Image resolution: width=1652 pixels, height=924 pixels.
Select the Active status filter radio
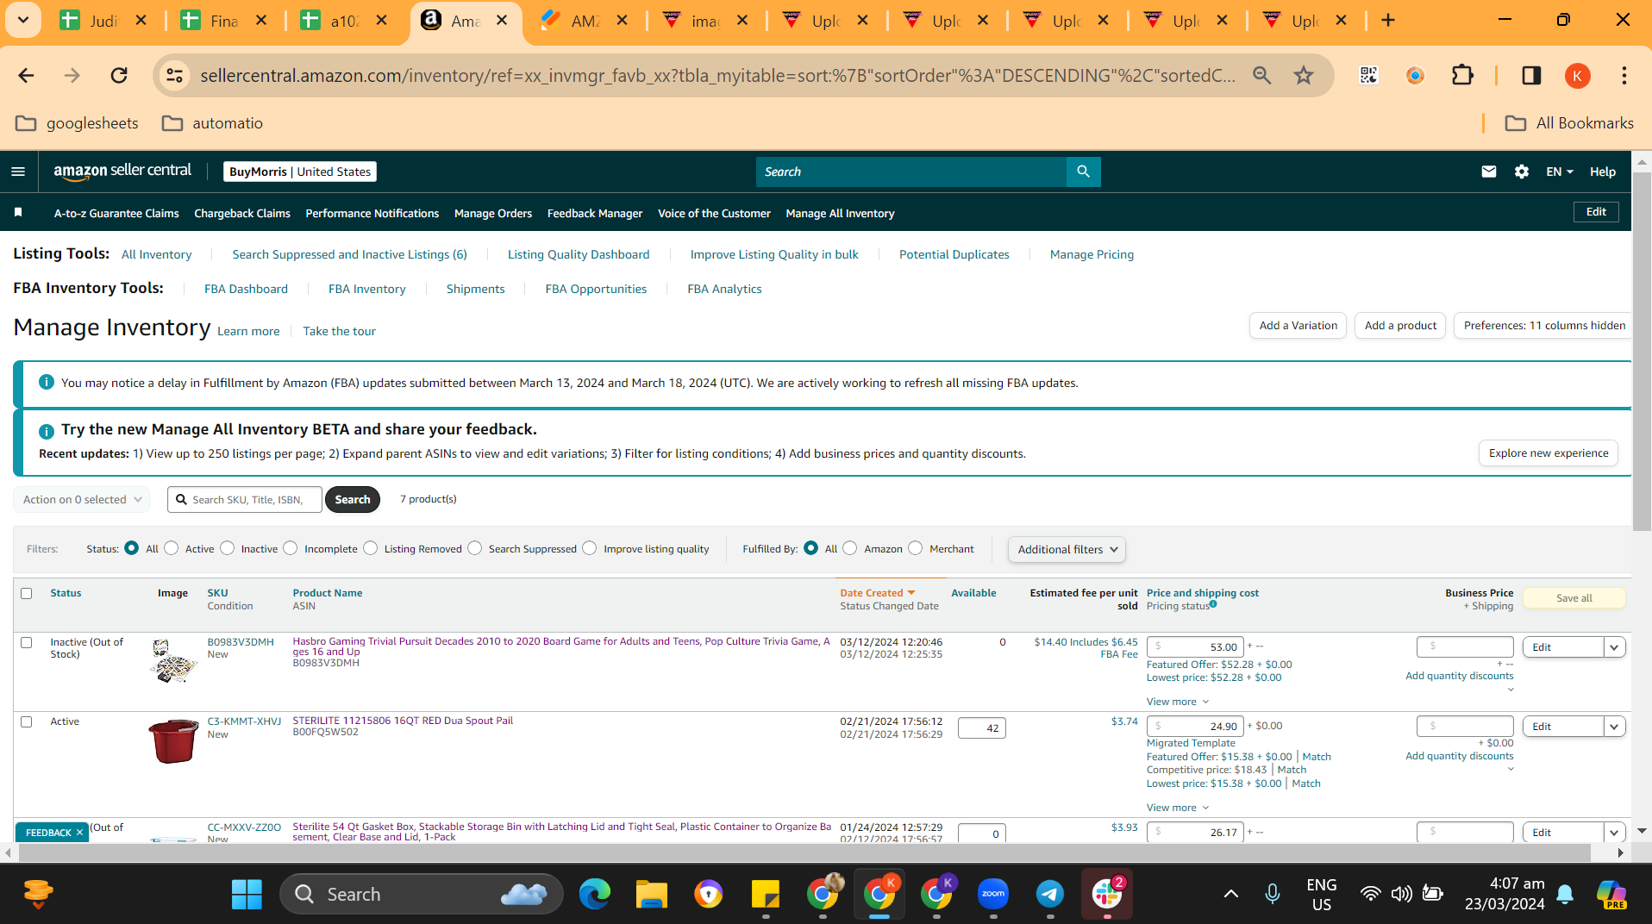coord(172,548)
